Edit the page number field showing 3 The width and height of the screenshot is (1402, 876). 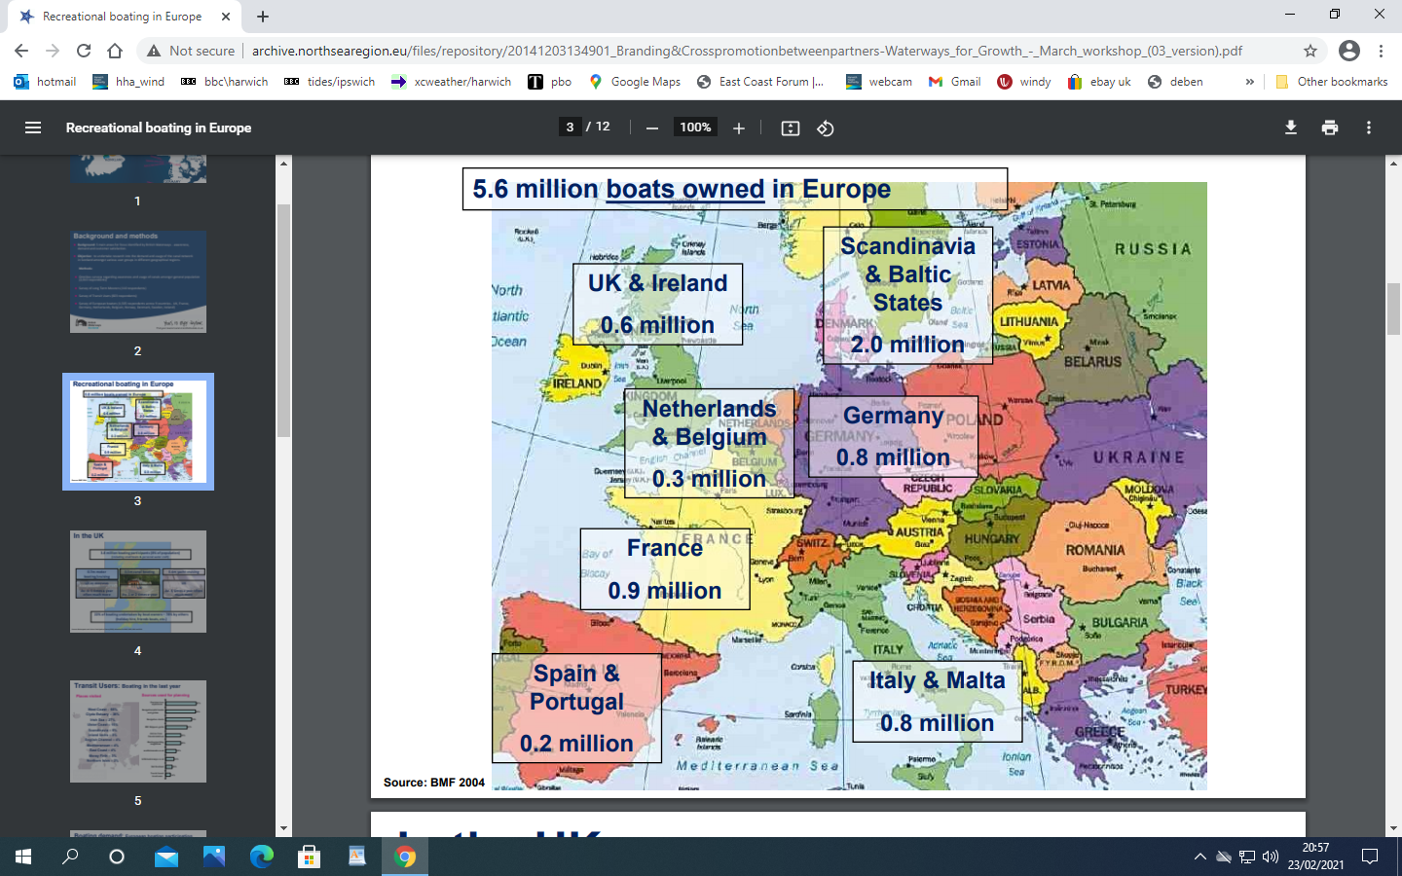click(571, 127)
